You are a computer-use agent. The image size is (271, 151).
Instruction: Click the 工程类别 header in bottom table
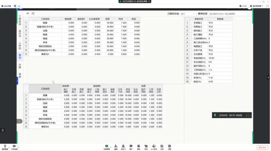tap(45, 89)
